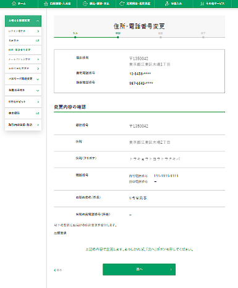Click the katakana address トウキョウトコウトウクキバ

tap(155, 159)
